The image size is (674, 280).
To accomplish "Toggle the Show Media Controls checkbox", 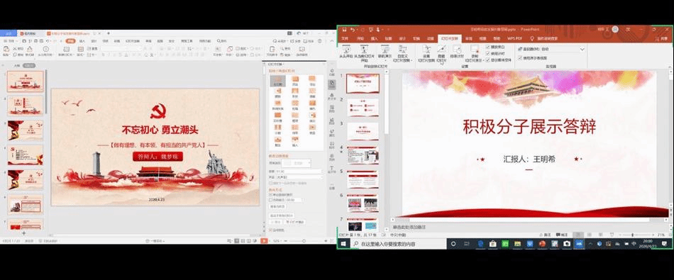I will [x=487, y=60].
